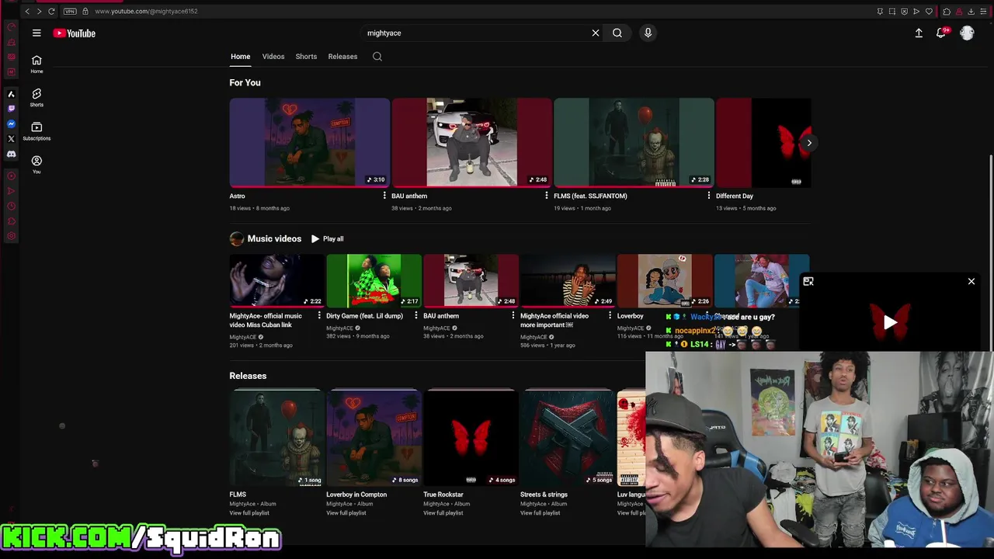View full playlist for True Rockstar

pos(443,513)
